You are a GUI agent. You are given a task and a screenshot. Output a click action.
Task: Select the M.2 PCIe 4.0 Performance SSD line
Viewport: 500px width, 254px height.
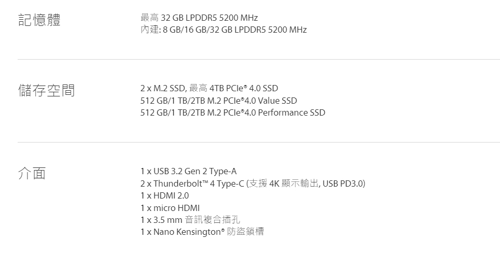pos(233,113)
